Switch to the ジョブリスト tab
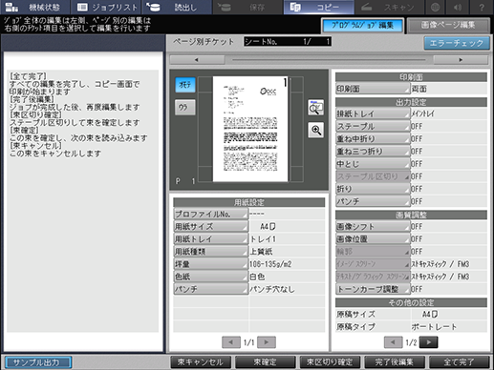Screen dimensions: 494x370 click(x=107, y=7)
